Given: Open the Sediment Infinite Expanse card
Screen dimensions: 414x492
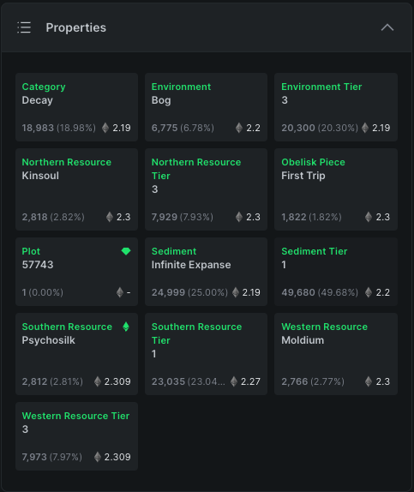Looking at the screenshot, I should tap(206, 272).
